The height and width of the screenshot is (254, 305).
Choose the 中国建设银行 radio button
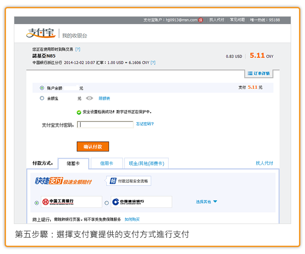pos(107,203)
